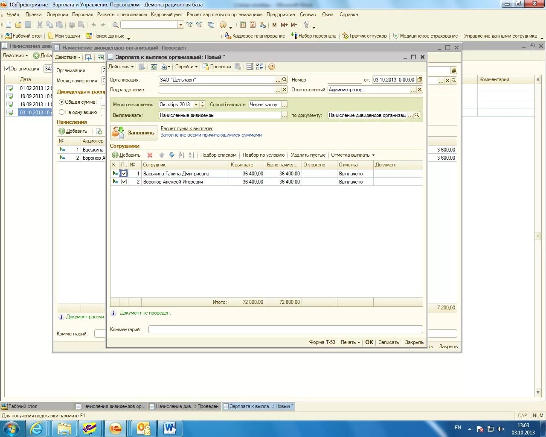Click the OK button in the payment document
The width and height of the screenshot is (546, 437).
click(x=369, y=342)
